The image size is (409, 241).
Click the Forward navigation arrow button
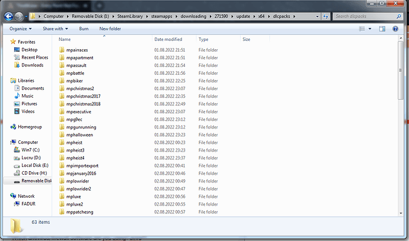[x=19, y=17]
